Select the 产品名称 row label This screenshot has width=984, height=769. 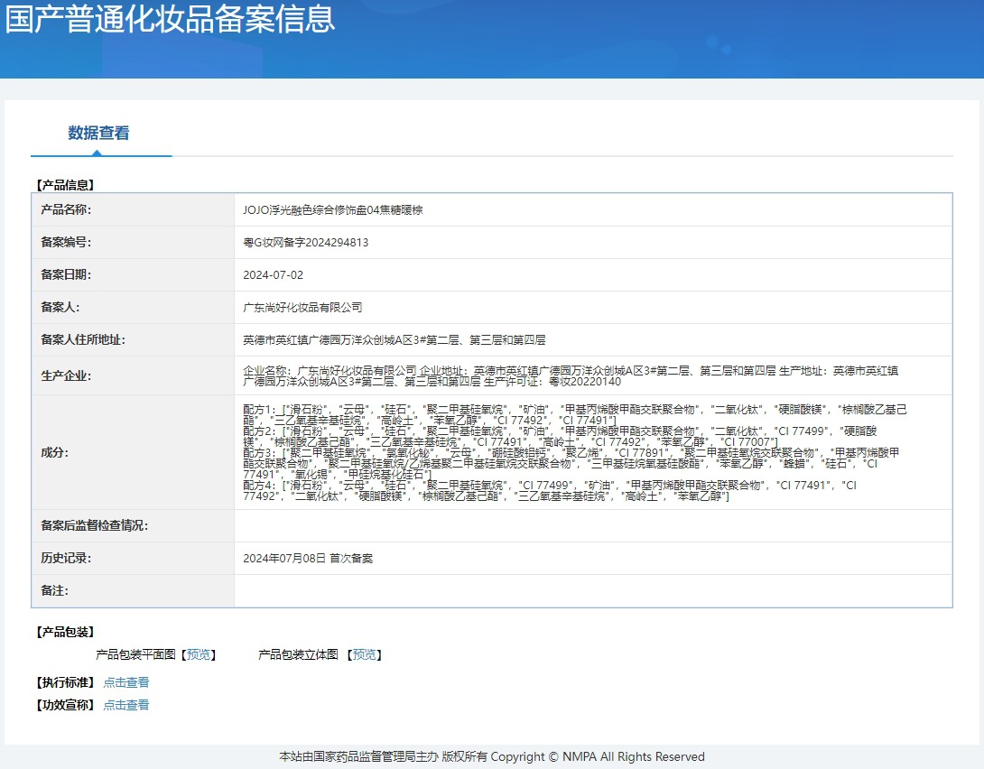[x=66, y=209]
